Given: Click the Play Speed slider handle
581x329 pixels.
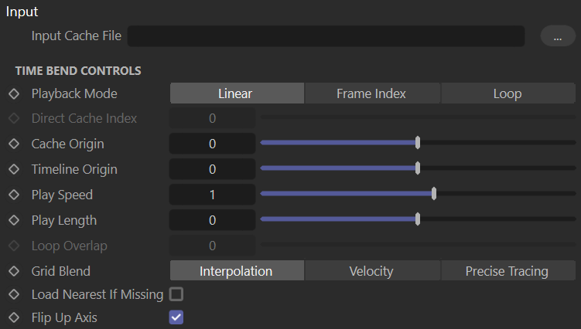Looking at the screenshot, I should 434,194.
